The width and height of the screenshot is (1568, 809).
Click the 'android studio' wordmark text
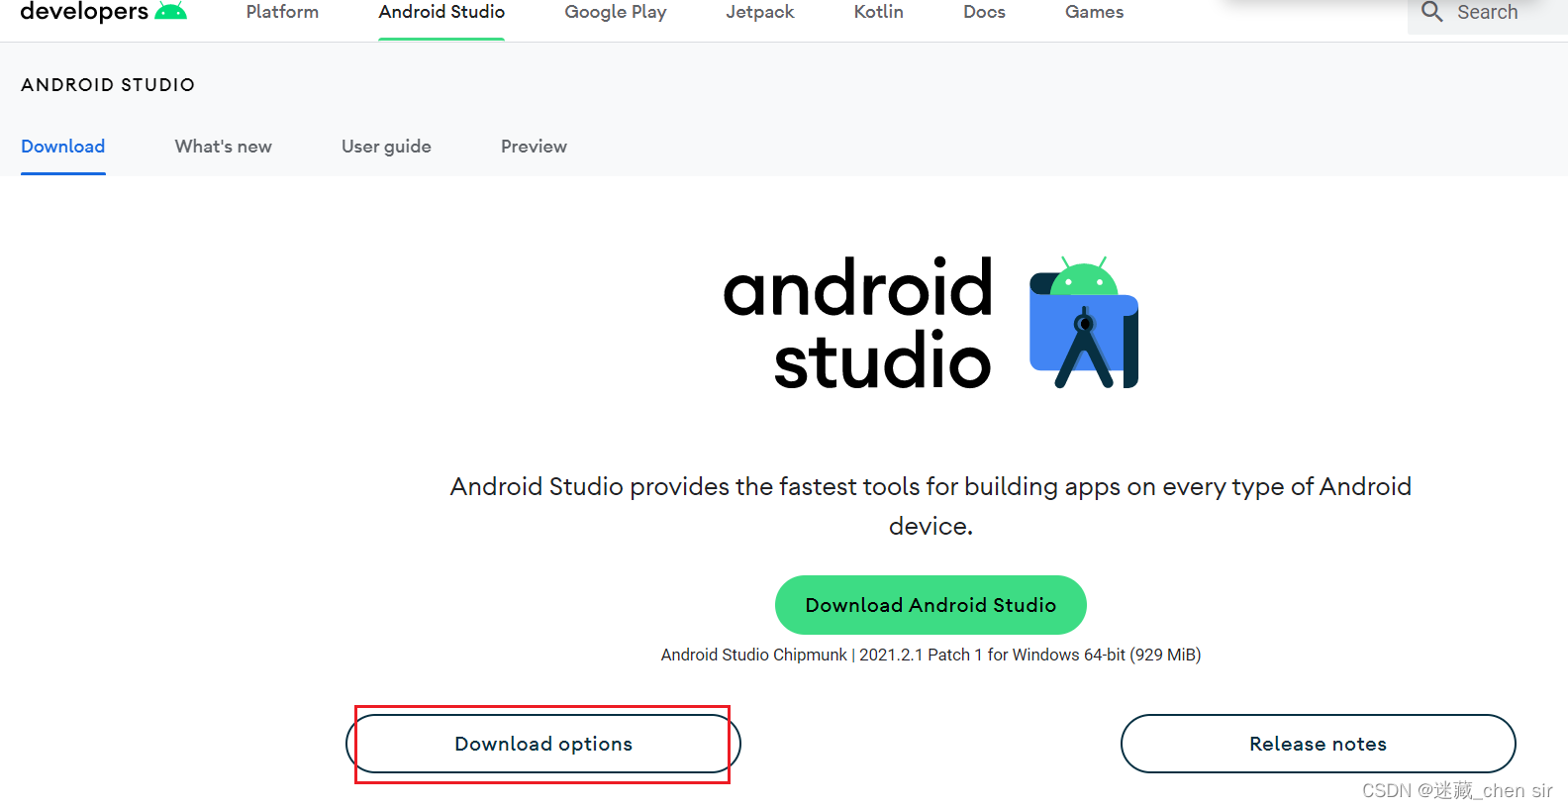858,323
